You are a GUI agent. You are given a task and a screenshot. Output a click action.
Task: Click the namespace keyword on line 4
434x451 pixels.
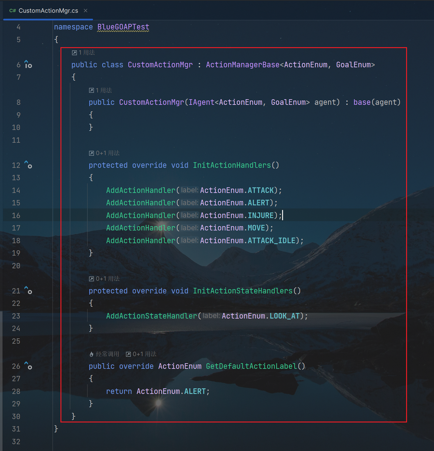click(73, 27)
